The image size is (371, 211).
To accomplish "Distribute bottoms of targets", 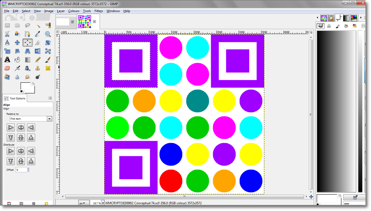I will pyautogui.click(x=31, y=161).
